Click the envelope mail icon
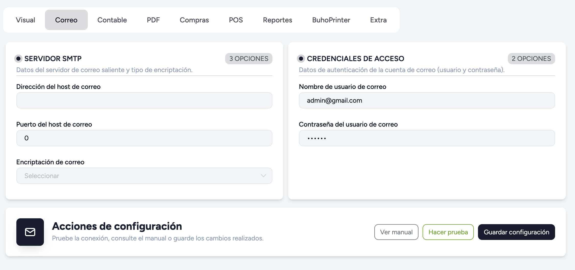Viewport: 575px width, 270px height. (30, 232)
